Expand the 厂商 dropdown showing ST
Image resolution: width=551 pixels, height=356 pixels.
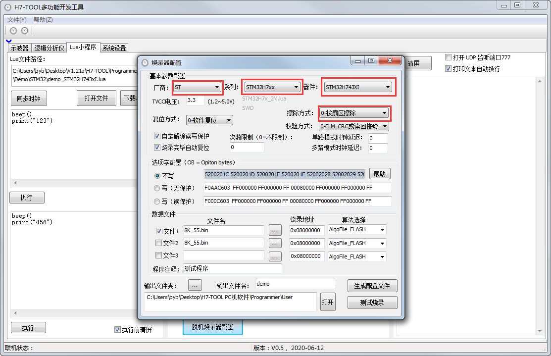point(197,87)
